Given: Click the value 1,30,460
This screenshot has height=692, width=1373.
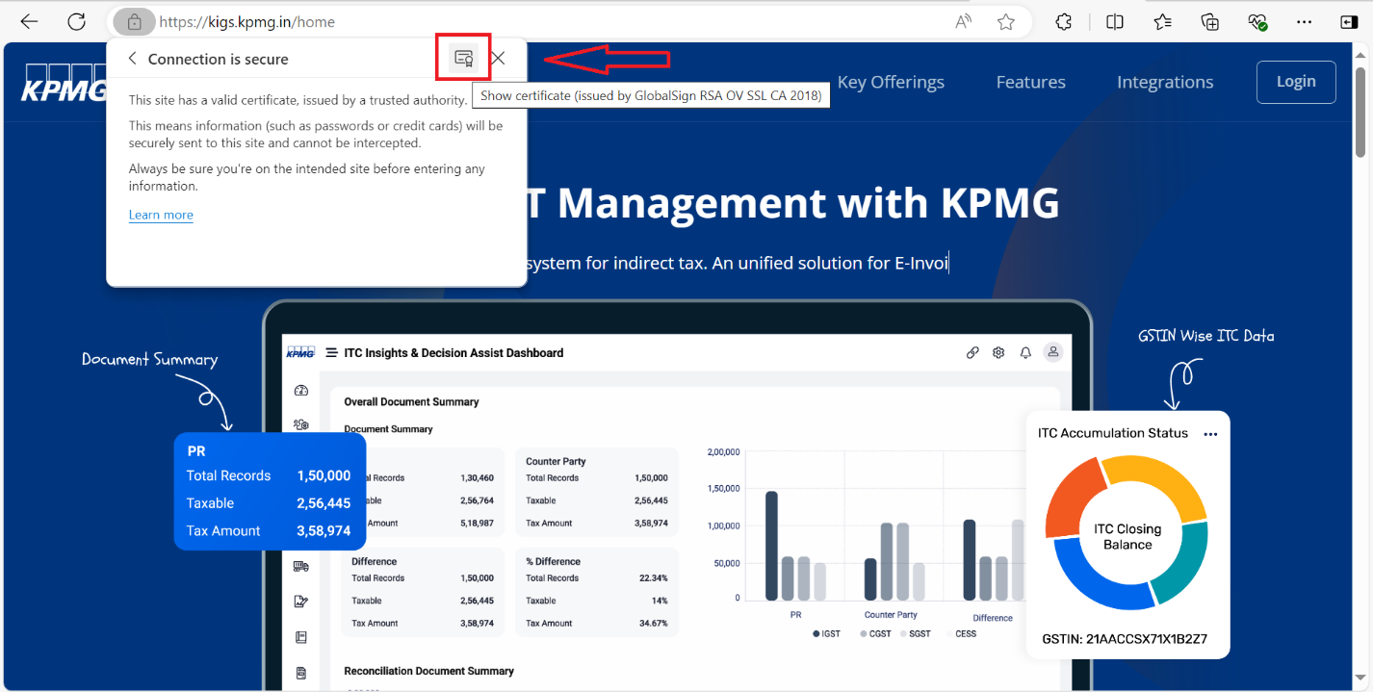Looking at the screenshot, I should 477,477.
